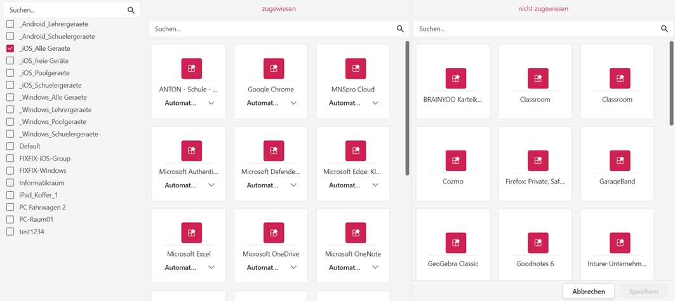The height and width of the screenshot is (301, 675).
Task: Select the Microsoft Excel app icon
Action: click(192, 233)
